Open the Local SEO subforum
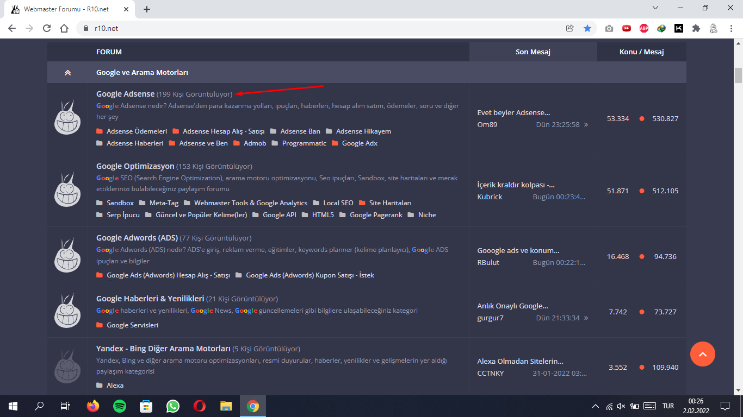Screen dimensions: 743x417 click(x=338, y=203)
